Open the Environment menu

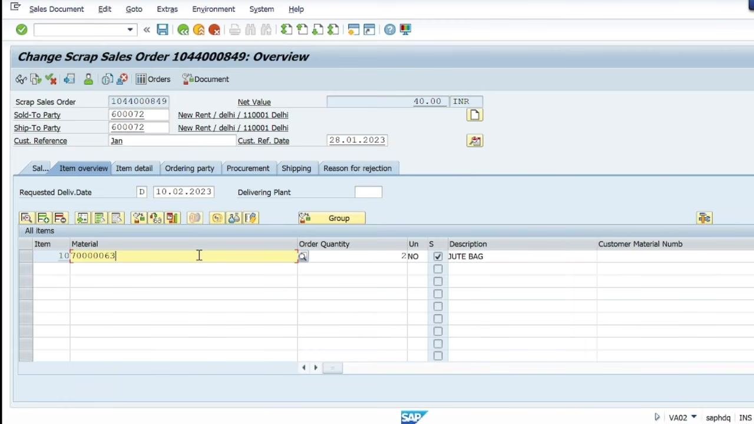[x=213, y=9]
